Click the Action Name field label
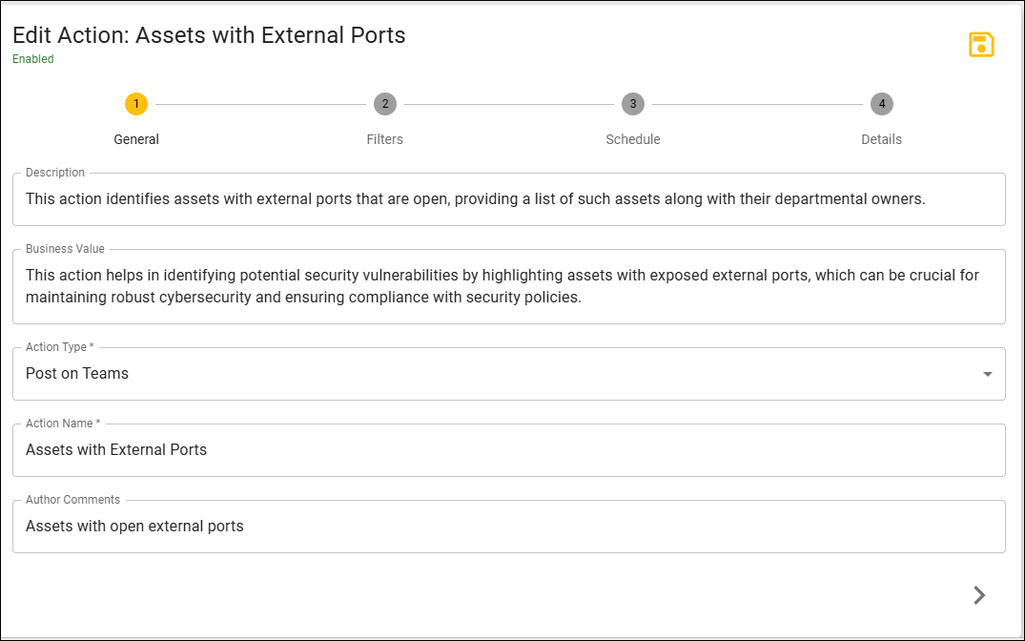1025x641 pixels. [63, 424]
